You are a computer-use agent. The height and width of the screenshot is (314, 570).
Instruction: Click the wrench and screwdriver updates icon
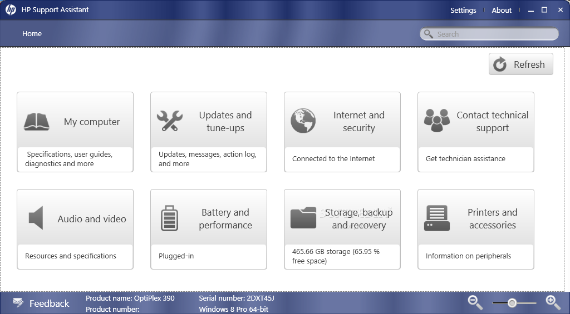(x=170, y=121)
